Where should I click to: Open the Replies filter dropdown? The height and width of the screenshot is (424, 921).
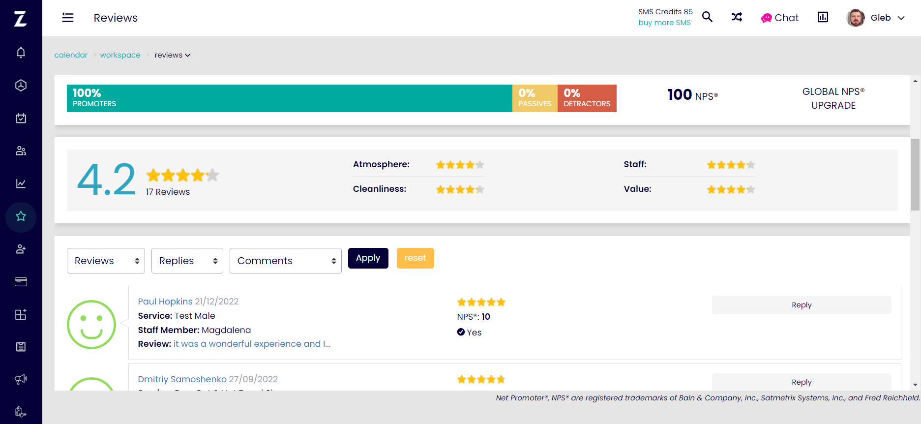187,261
